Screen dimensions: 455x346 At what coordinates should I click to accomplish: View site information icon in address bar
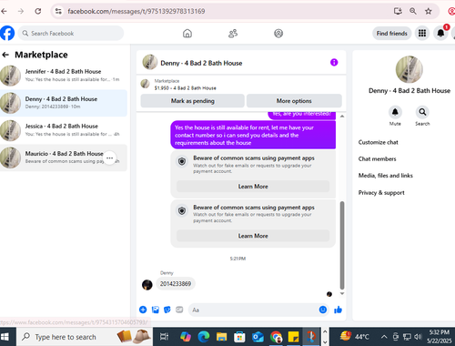[x=58, y=11]
